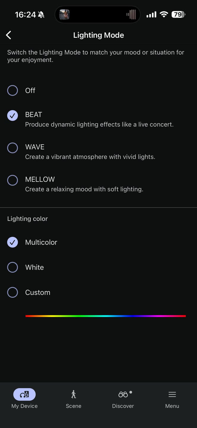
Task: Select the Off lighting mode radio
Action: click(x=12, y=90)
